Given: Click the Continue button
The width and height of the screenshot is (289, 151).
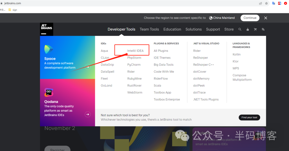Looking at the screenshot, I should 250,18.
